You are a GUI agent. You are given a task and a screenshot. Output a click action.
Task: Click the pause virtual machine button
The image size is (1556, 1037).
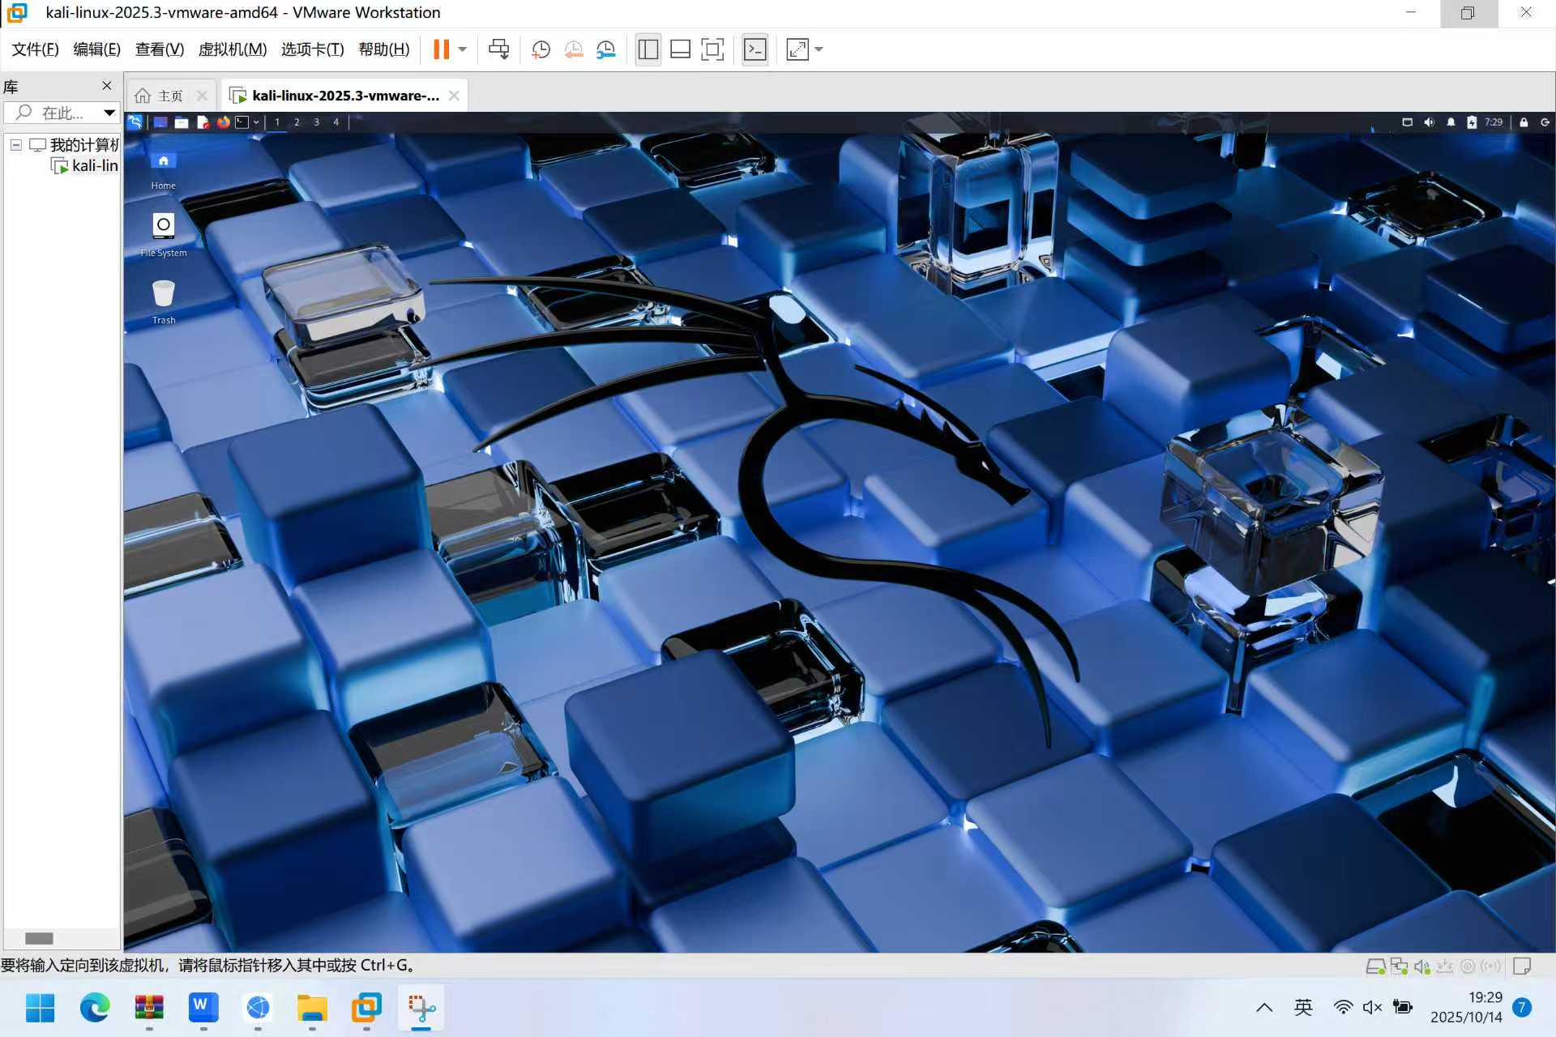point(441,49)
